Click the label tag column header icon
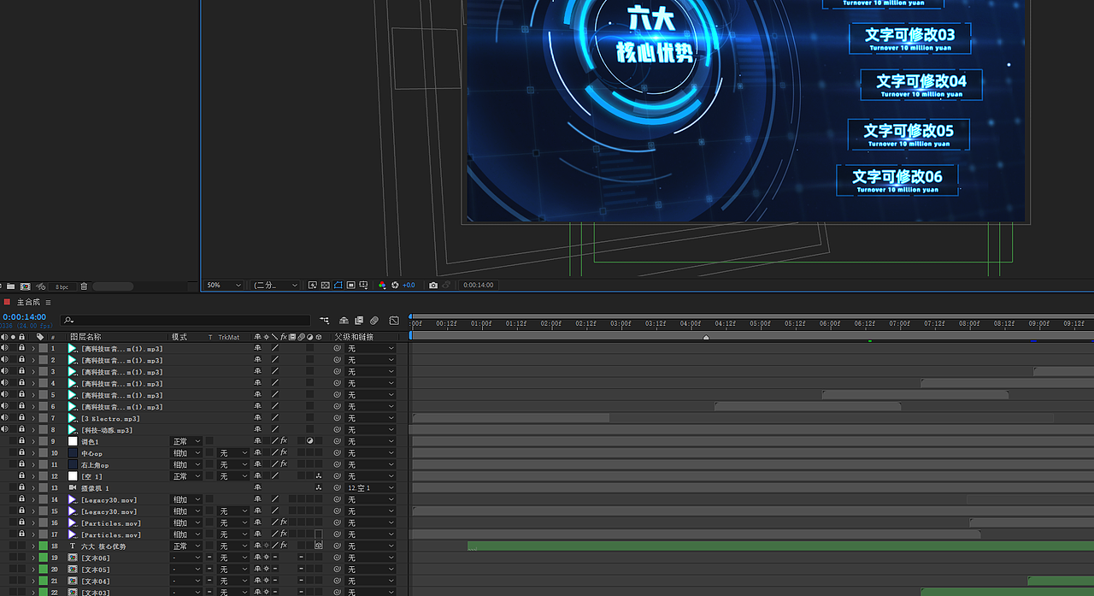The height and width of the screenshot is (596, 1094). tap(40, 337)
